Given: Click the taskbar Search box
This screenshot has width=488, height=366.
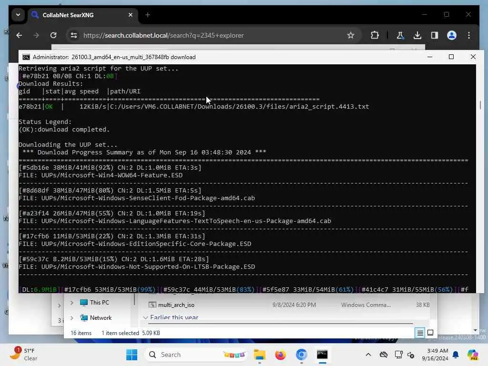Looking at the screenshot, I should (196, 355).
